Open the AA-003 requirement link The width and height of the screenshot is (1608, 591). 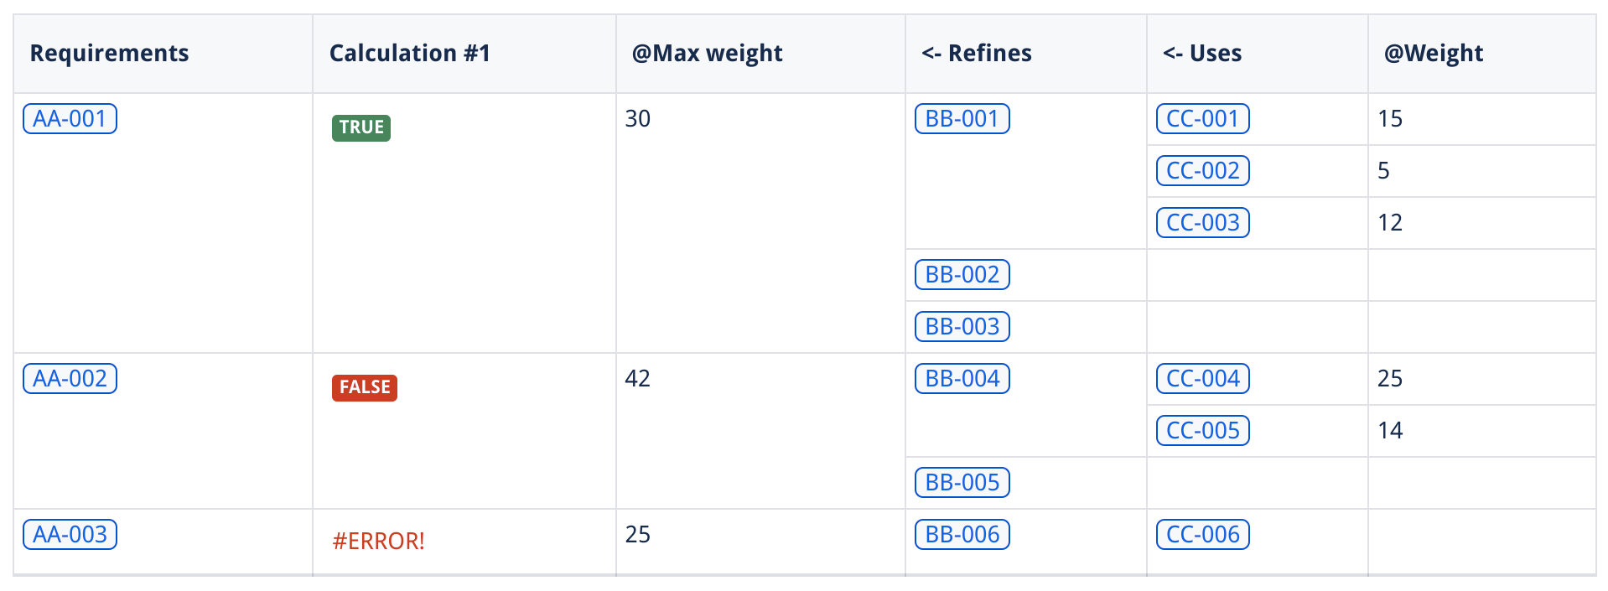70,535
